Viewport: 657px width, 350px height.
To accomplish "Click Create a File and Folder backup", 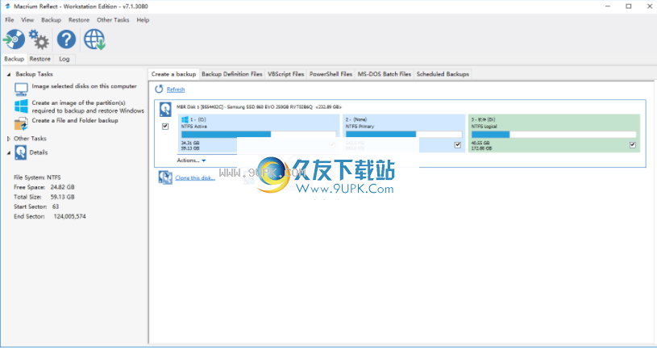I will (75, 120).
